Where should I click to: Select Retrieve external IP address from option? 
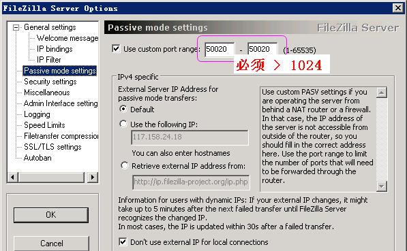tap(125, 165)
